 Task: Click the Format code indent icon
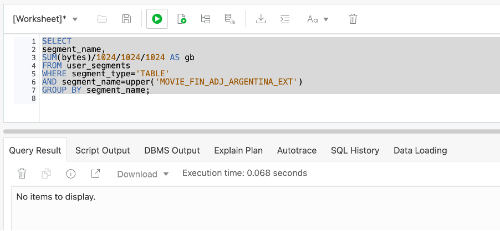click(285, 19)
